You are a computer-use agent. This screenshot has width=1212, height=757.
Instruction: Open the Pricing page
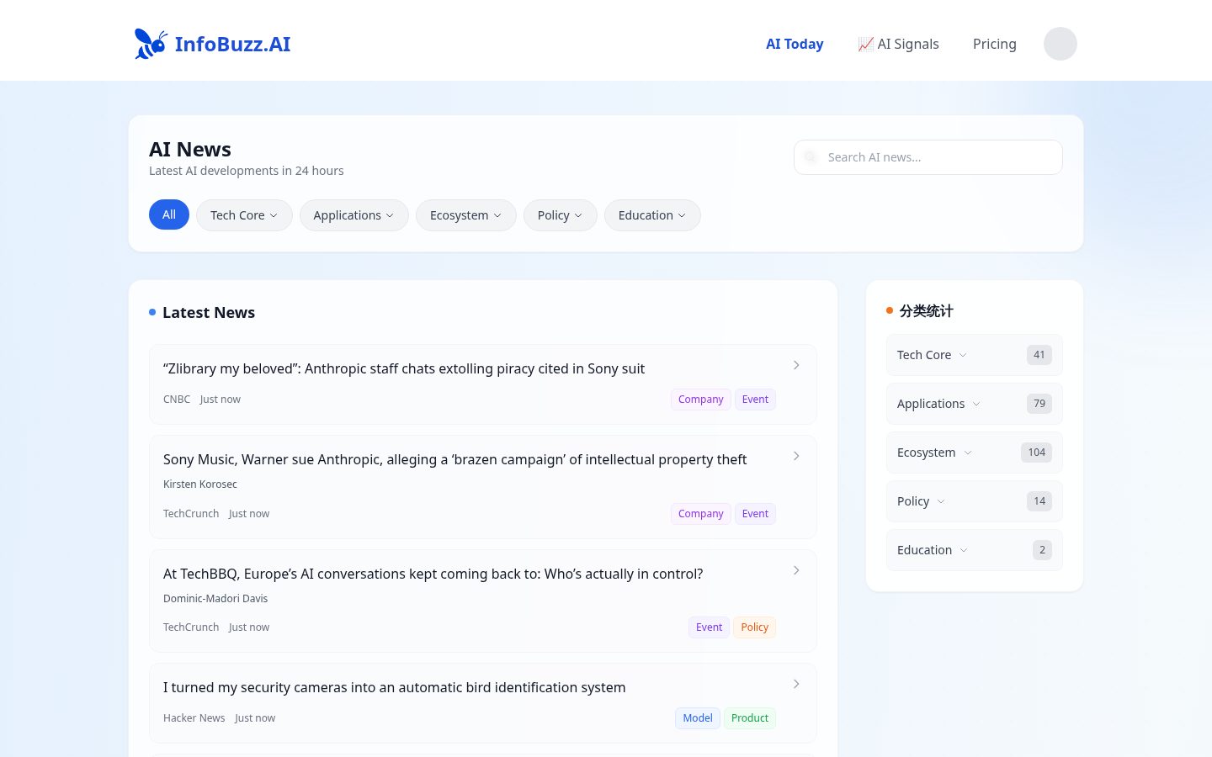point(995,44)
